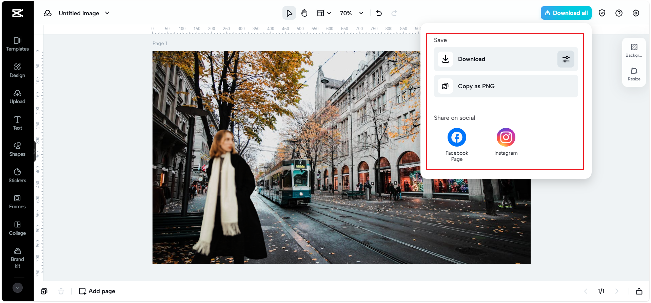The height and width of the screenshot is (303, 651).
Task: Open the Background panel on right
Action: click(634, 50)
